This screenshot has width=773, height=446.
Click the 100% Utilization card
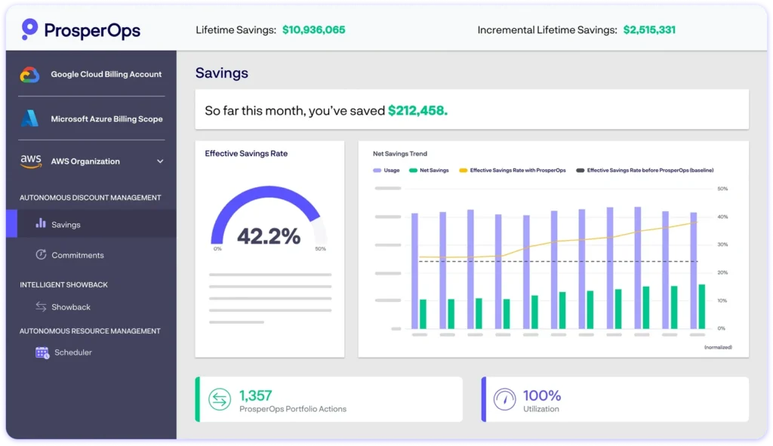(x=614, y=399)
